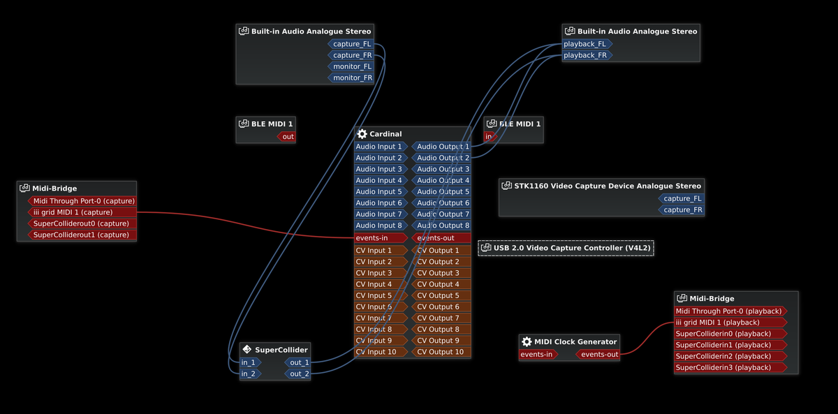Select the MIDI Clock Generator title

575,341
